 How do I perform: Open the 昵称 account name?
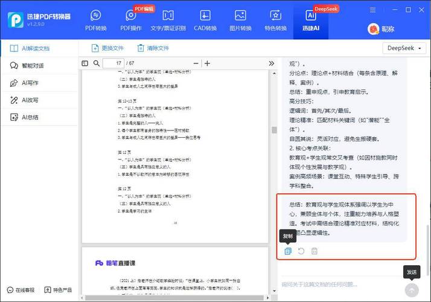click(388, 29)
